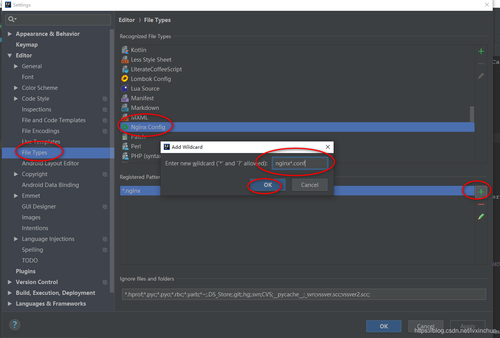Close the Add Wildcard dialog
The image size is (500, 338).
click(x=328, y=147)
